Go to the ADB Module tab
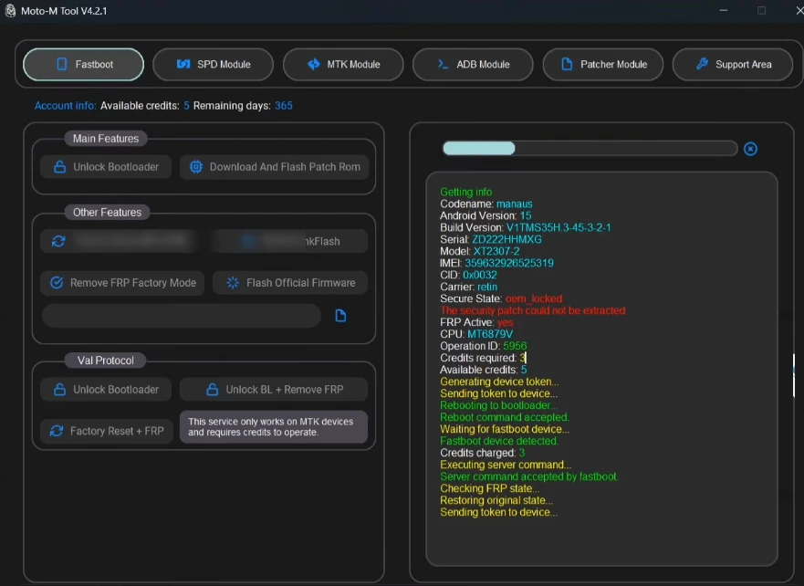The width and height of the screenshot is (804, 586). [x=473, y=65]
